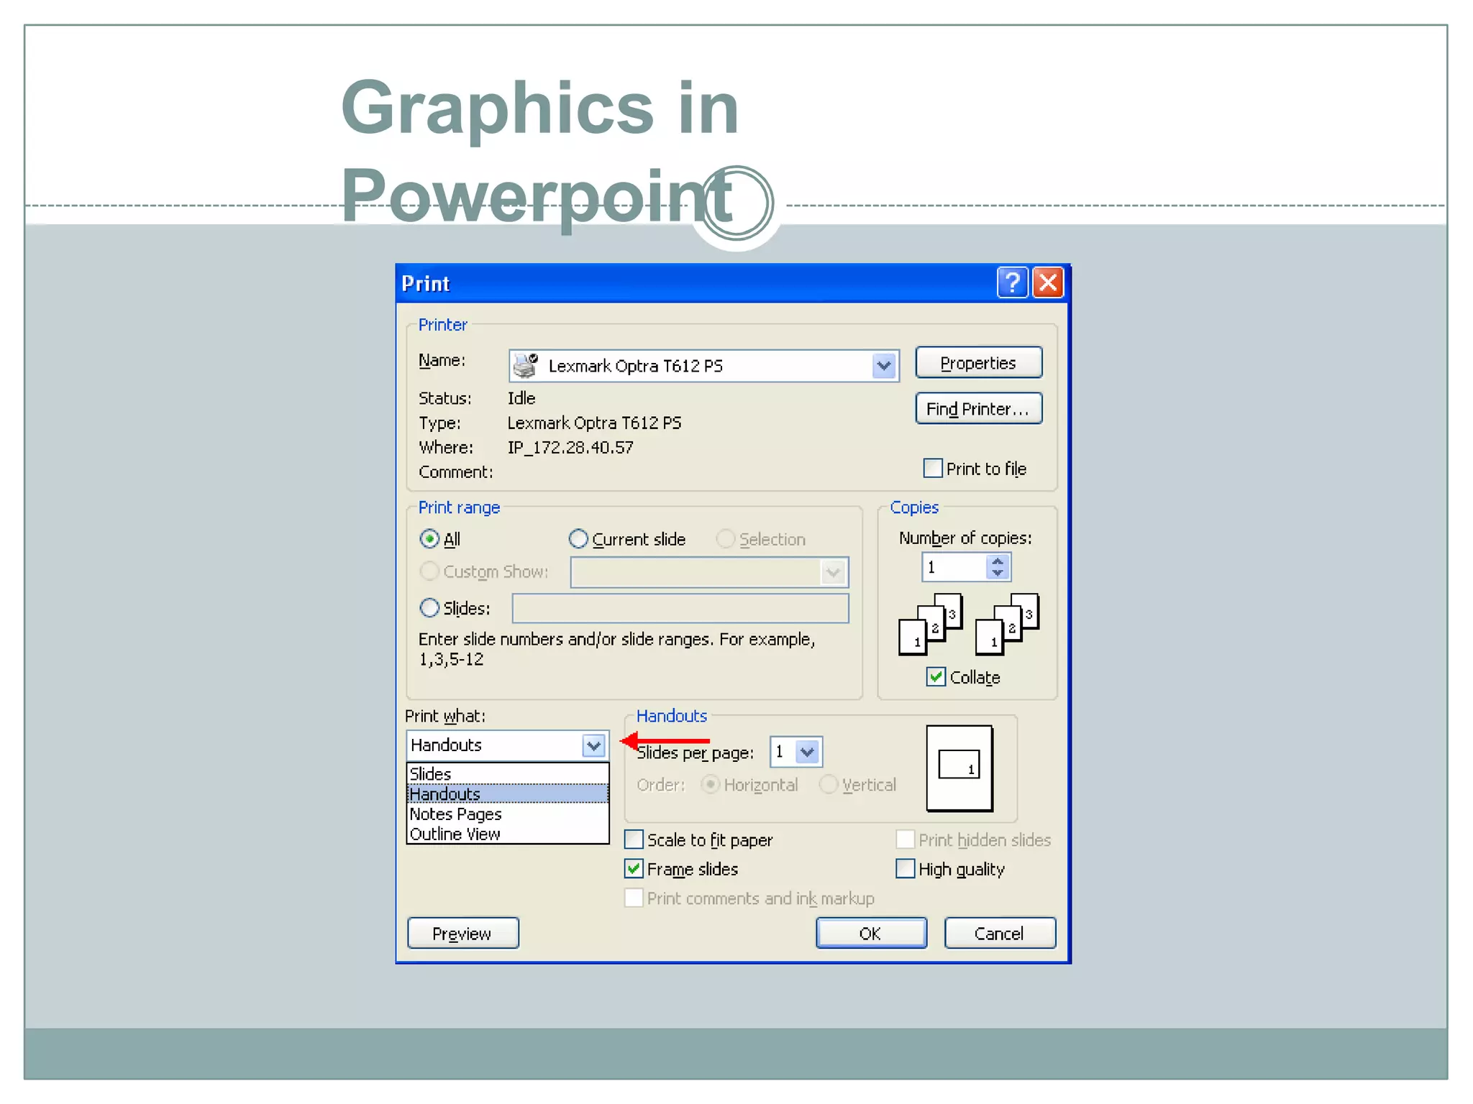Toggle Print hidden slides checkbox
Viewport: 1473px width, 1104px height.
coord(906,839)
